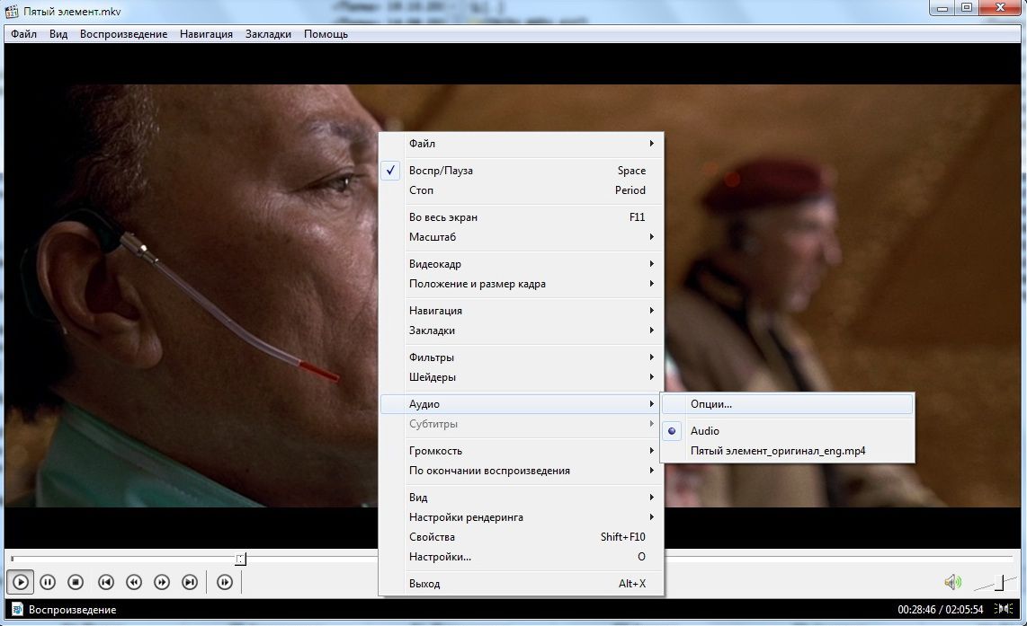Click the Воспроизведение status text in the status bar
The width and height of the screenshot is (1027, 626).
pyautogui.click(x=72, y=609)
